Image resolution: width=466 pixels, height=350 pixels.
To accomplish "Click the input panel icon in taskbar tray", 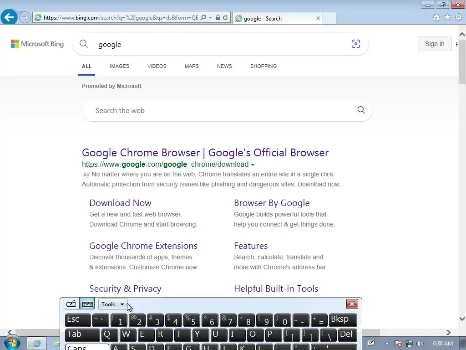I will click(371, 343).
